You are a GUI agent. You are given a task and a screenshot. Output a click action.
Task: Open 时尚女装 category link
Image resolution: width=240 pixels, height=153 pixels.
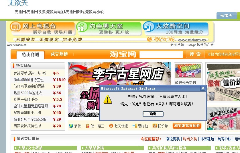pyautogui.click(x=190, y=139)
